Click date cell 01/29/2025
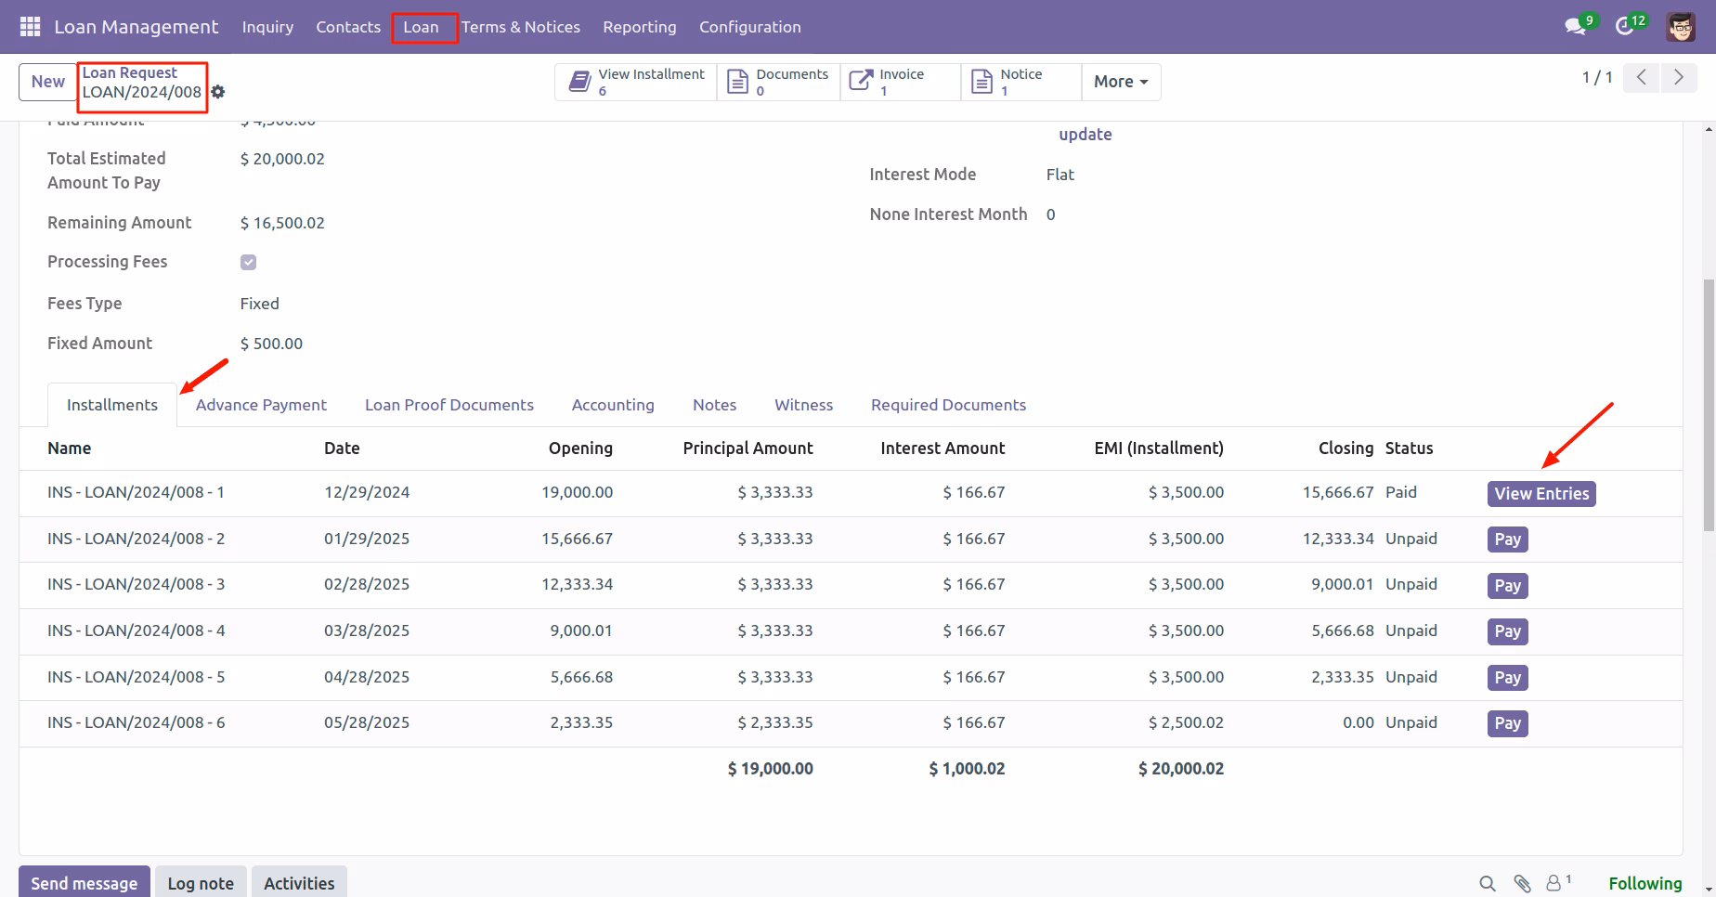The width and height of the screenshot is (1716, 897). [x=367, y=539]
